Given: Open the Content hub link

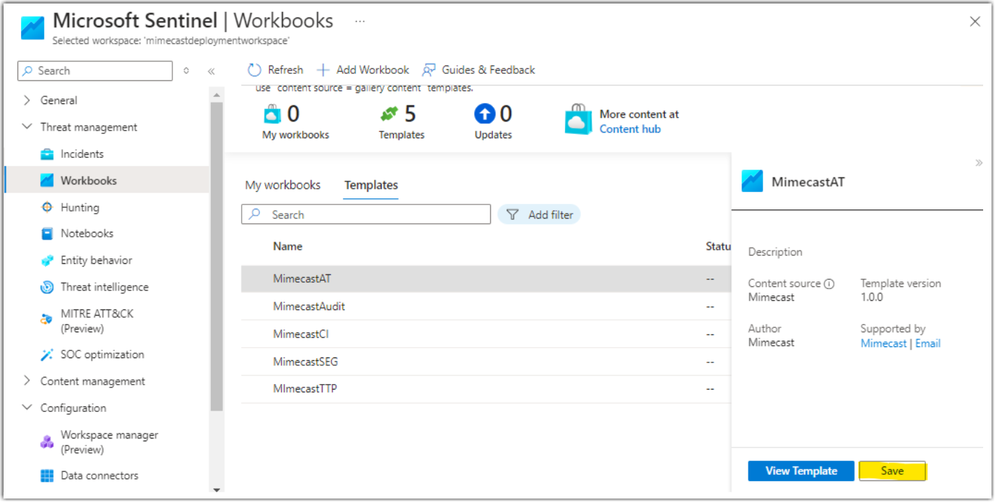Looking at the screenshot, I should [x=630, y=128].
